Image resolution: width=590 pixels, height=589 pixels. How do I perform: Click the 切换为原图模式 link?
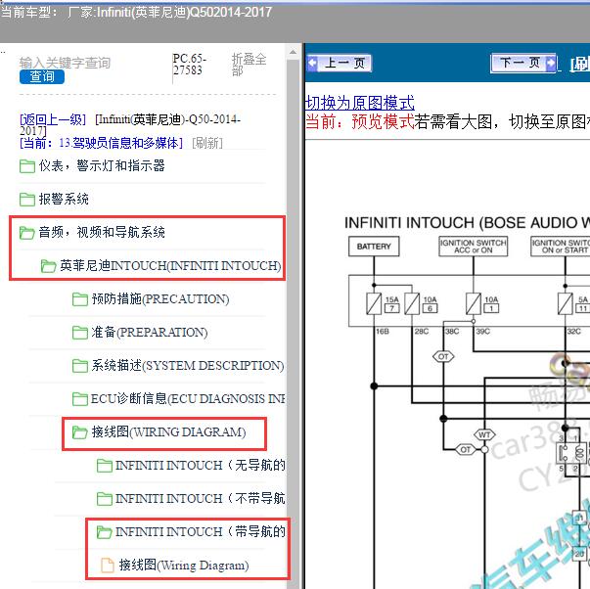click(360, 103)
